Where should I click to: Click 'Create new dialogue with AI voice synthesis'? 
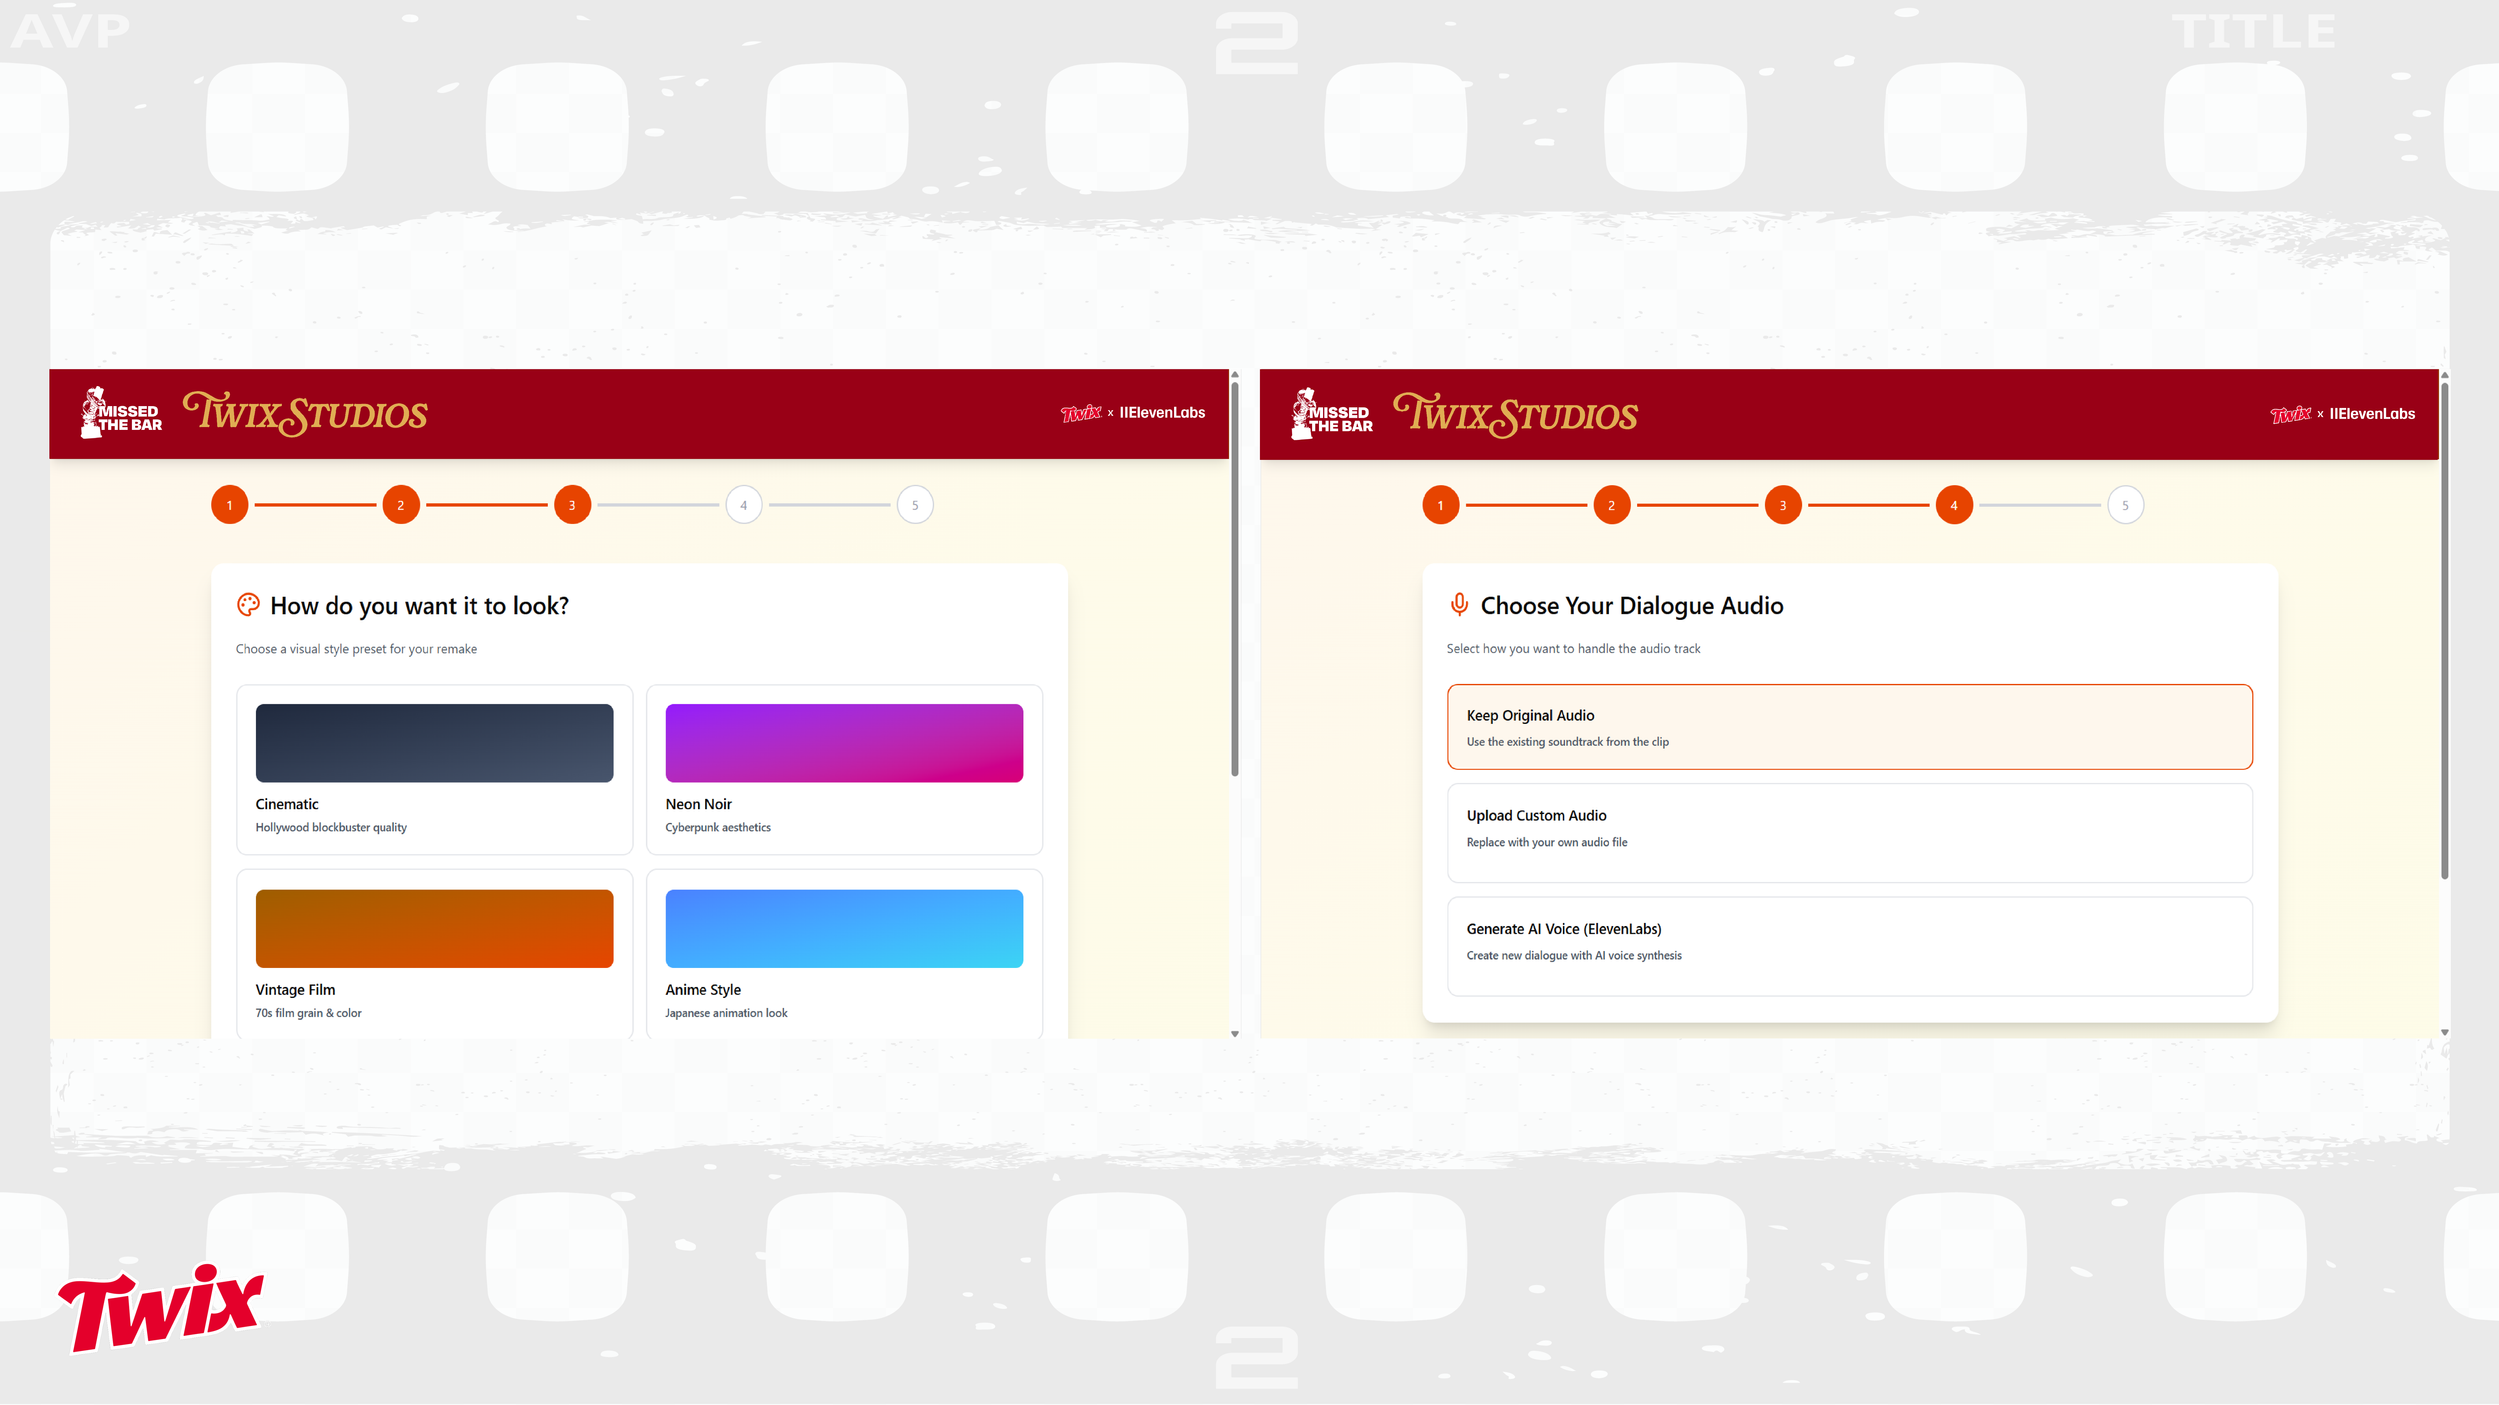click(1573, 955)
